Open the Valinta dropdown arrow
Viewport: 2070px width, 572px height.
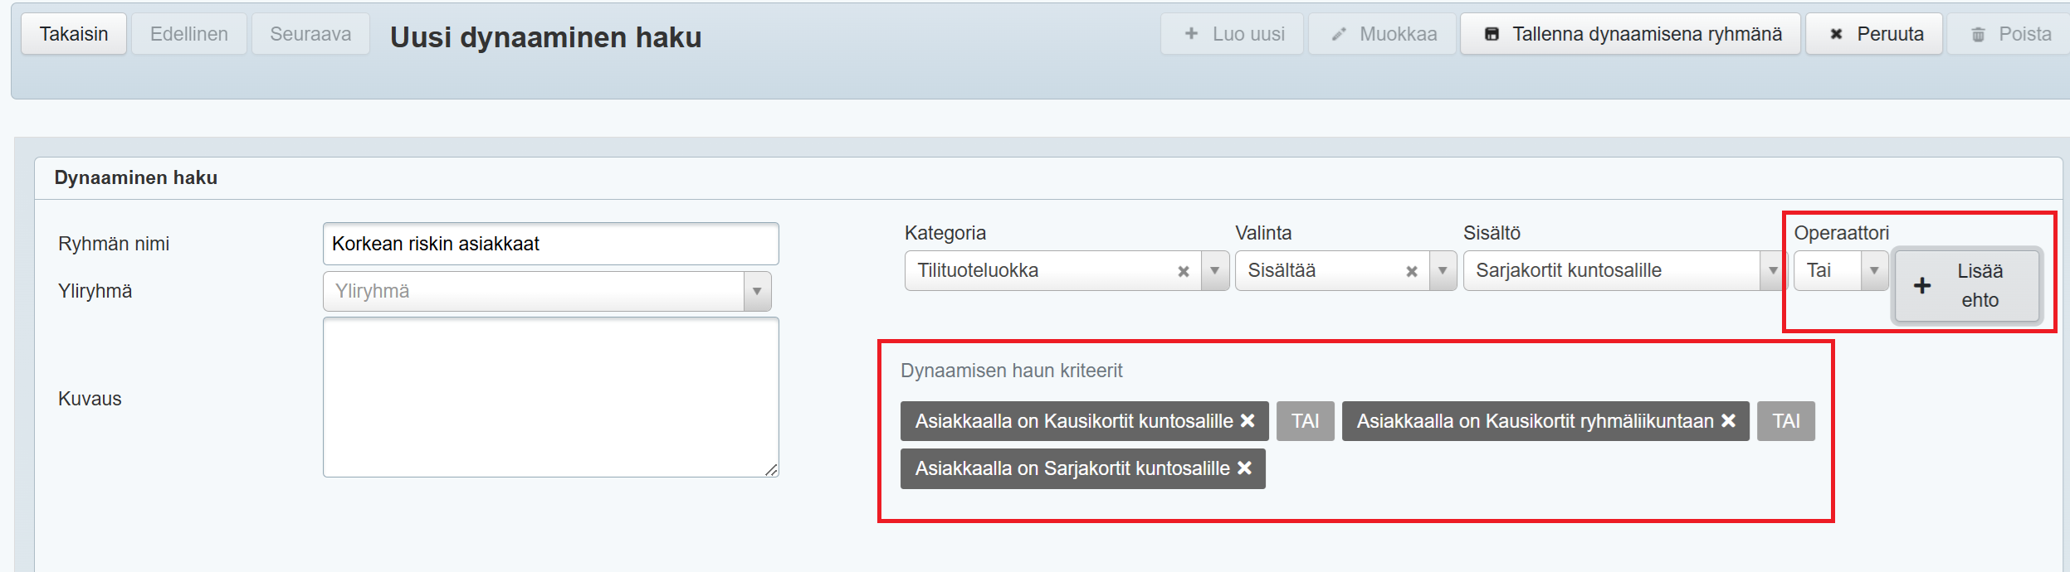click(1443, 271)
